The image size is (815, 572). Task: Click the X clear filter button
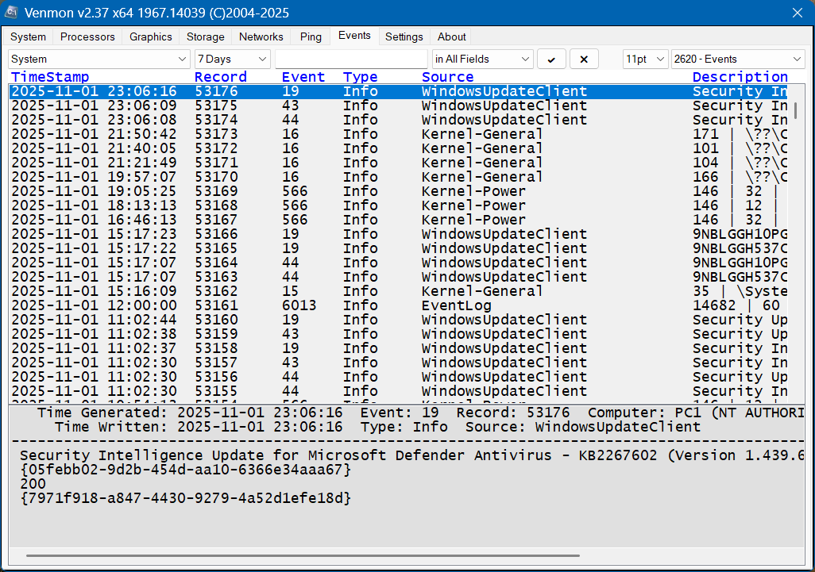[584, 60]
